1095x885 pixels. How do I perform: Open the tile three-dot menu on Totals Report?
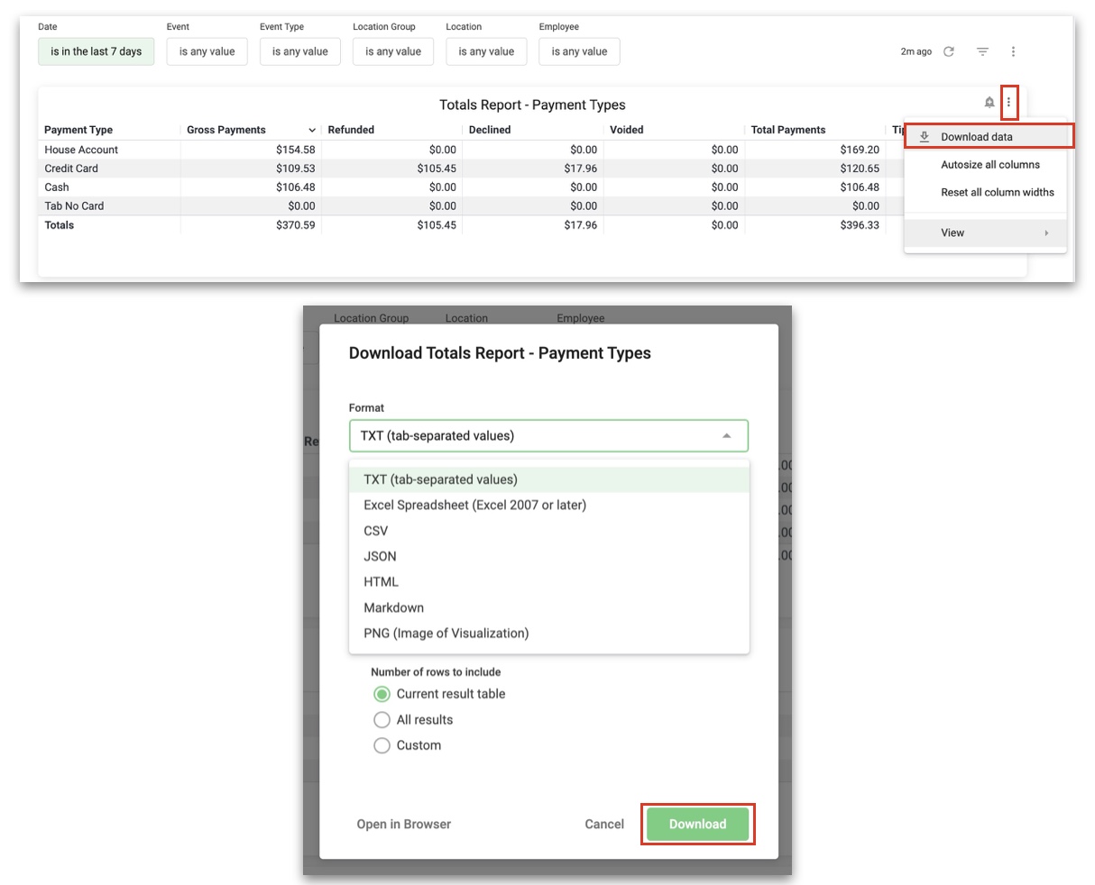coord(1008,103)
